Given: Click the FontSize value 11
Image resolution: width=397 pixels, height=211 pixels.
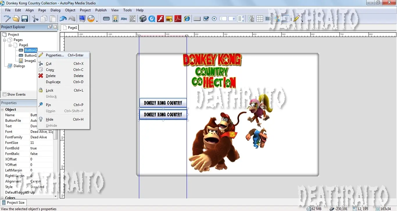Looking at the screenshot, I should (x=41, y=143).
